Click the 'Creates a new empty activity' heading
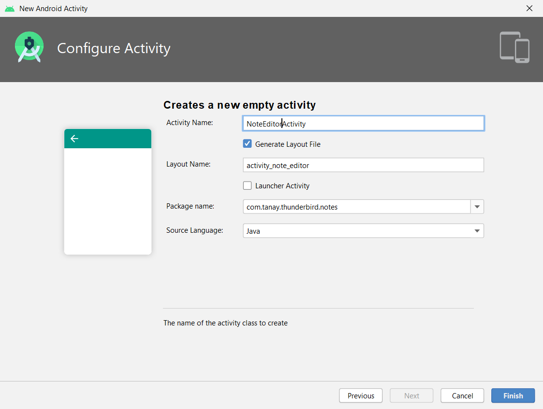 click(240, 105)
